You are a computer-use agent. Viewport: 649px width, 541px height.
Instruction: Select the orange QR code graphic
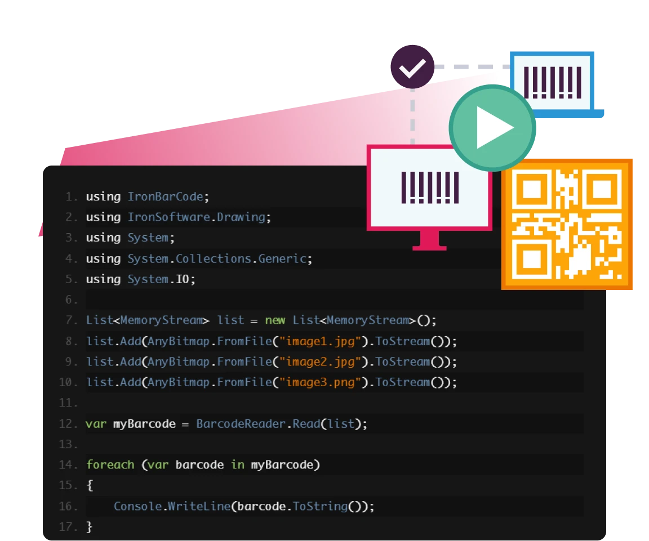[x=567, y=224]
